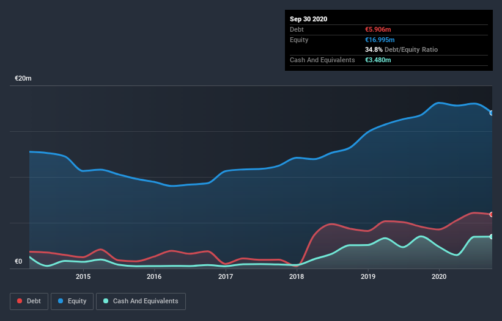The height and width of the screenshot is (321, 502).
Task: Click the 2016 x-axis label
Action: point(154,276)
